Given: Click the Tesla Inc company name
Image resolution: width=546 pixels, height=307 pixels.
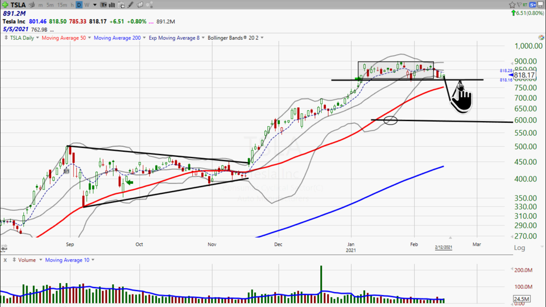Looking at the screenshot, I should tap(14, 21).
